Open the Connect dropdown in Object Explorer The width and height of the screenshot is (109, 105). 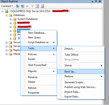7,6
